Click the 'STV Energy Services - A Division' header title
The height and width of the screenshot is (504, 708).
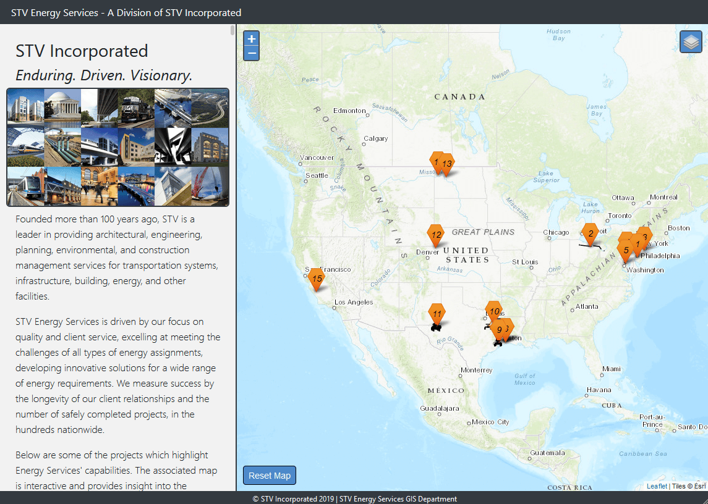[x=126, y=12]
